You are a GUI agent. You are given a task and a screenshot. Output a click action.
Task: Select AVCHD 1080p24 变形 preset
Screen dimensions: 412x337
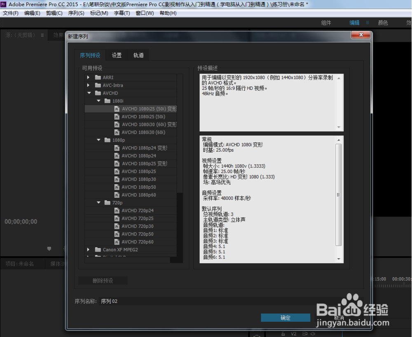pyautogui.click(x=131, y=148)
